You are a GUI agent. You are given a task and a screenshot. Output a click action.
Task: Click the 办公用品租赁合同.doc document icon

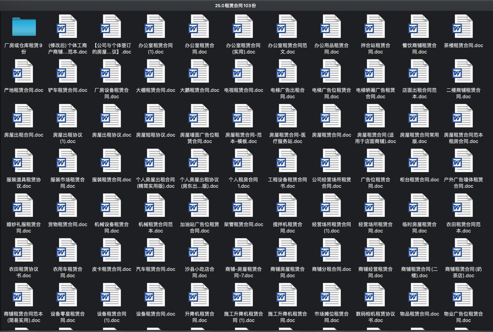click(x=331, y=26)
